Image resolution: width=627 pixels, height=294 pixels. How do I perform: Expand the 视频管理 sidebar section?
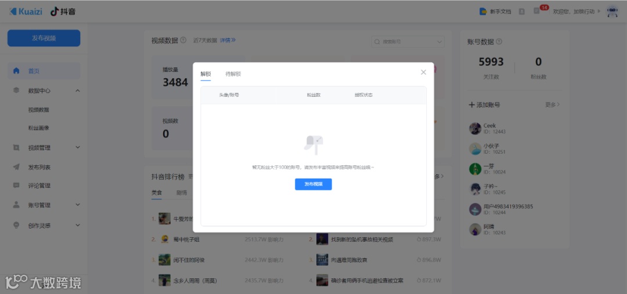click(78, 147)
